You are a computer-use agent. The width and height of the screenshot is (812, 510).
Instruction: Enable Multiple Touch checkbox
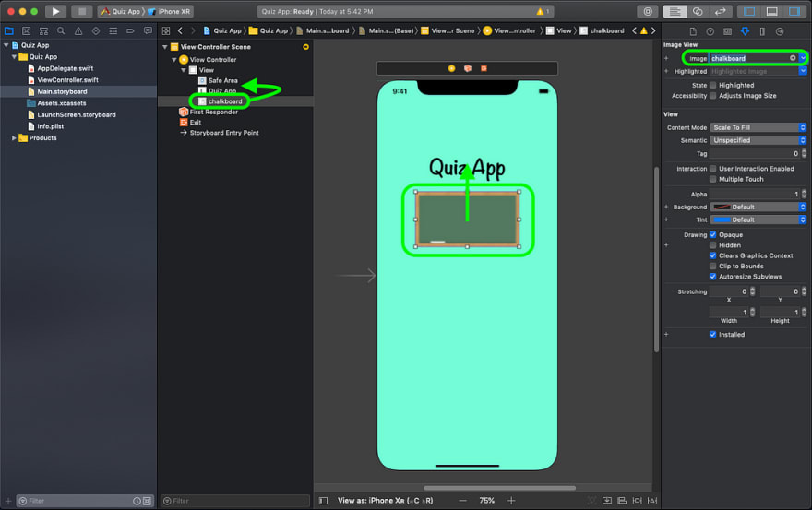713,179
